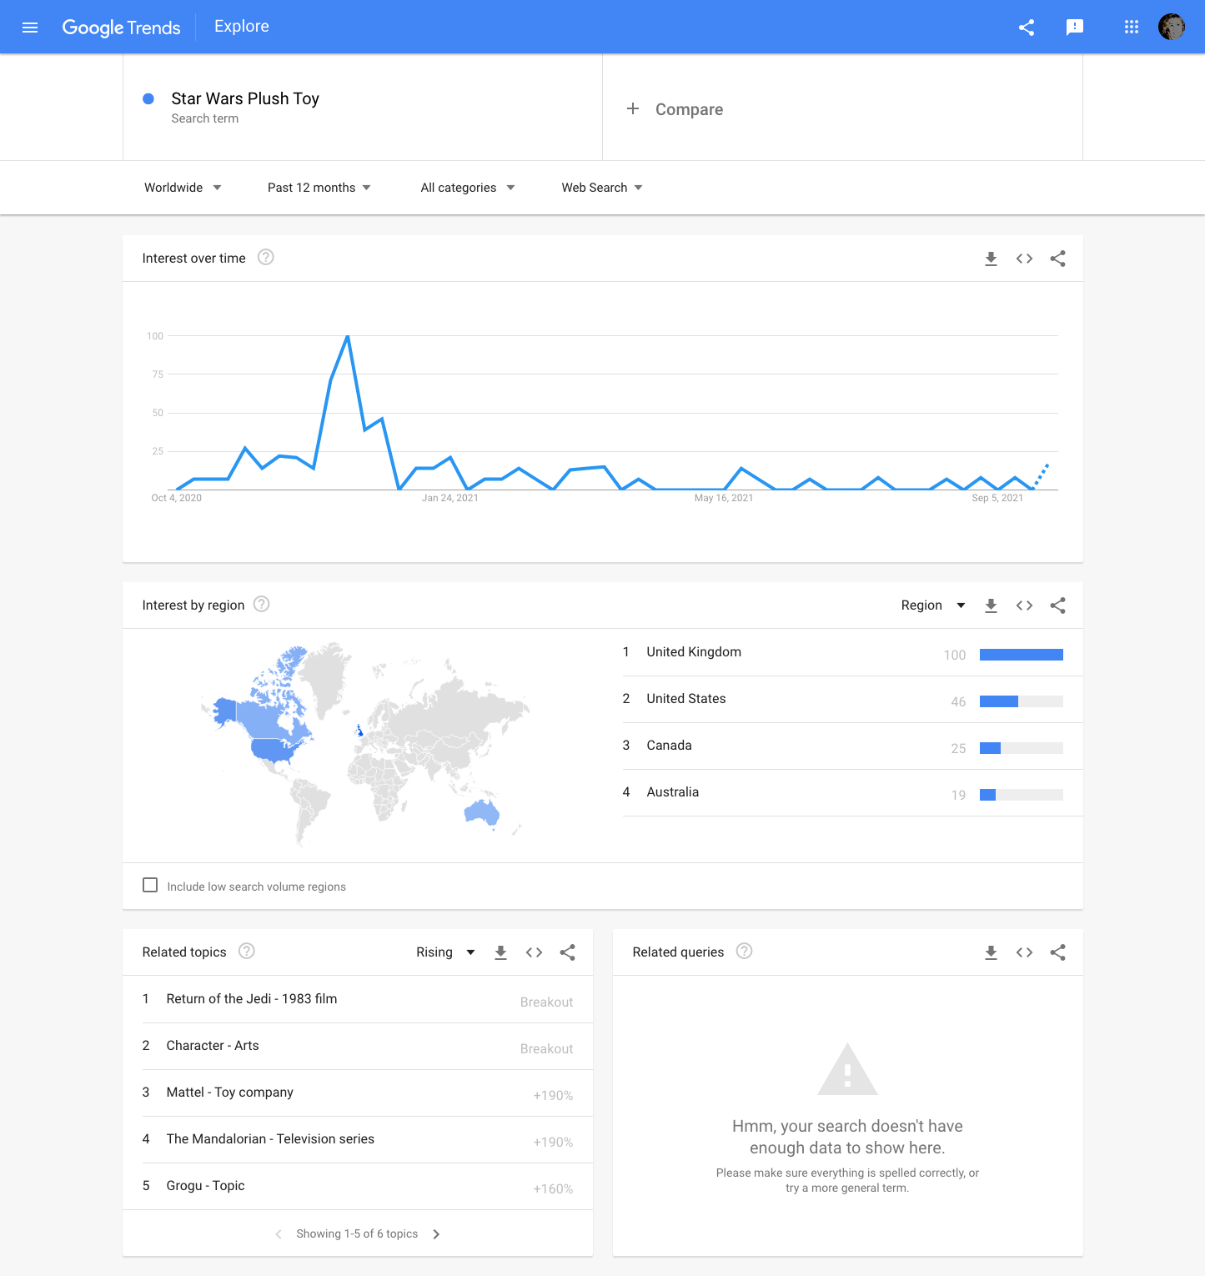Download Interest by region data
The height and width of the screenshot is (1276, 1205).
[991, 605]
